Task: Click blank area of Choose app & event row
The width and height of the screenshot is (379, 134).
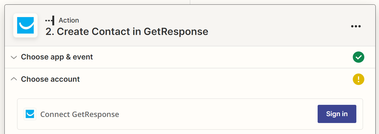Action: 221,57
